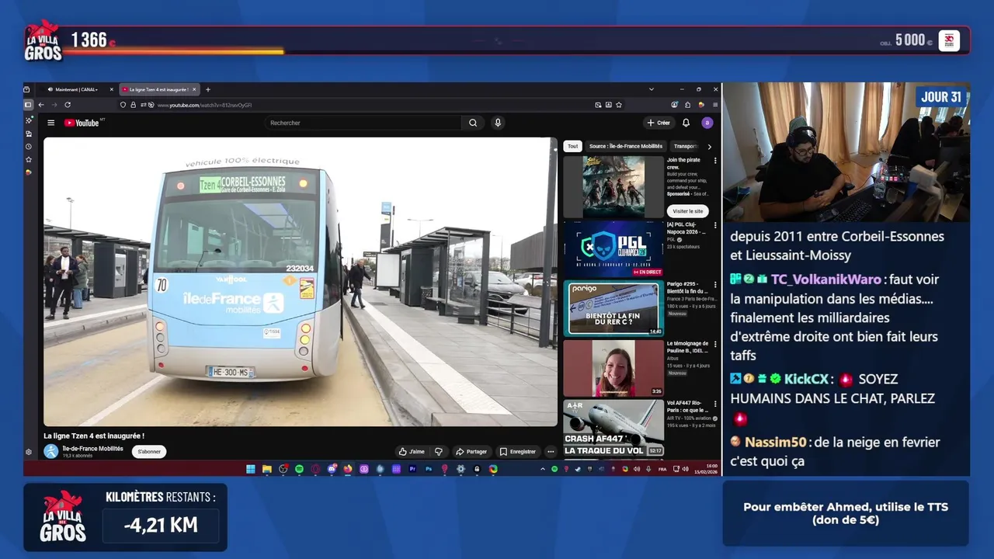Click the Enregistrer save button
The height and width of the screenshot is (559, 994).
(517, 451)
